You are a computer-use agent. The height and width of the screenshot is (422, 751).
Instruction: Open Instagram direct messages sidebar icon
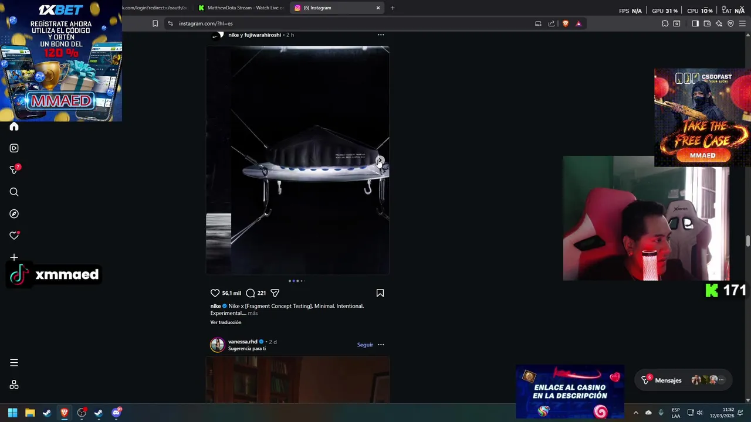point(14,170)
